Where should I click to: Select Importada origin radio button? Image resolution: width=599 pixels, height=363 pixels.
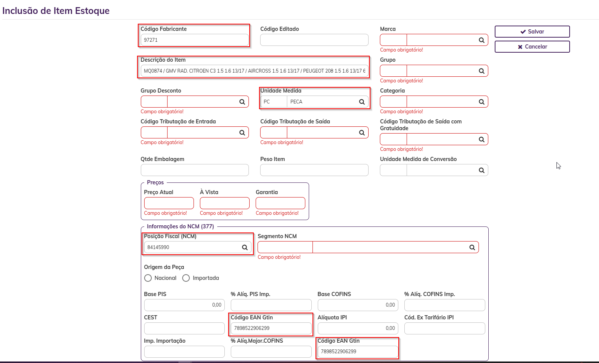(x=186, y=278)
